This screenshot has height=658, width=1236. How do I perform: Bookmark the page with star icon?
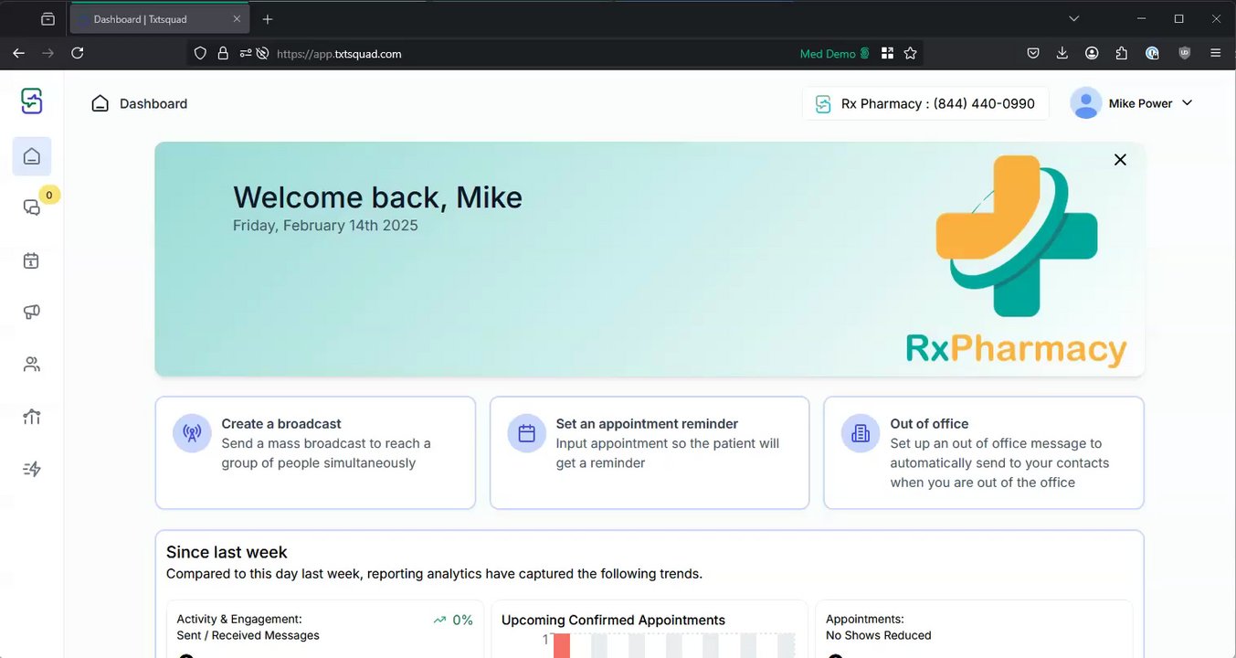(910, 54)
